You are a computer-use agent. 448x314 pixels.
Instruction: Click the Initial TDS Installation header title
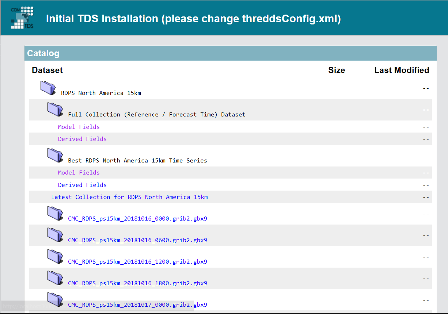click(193, 19)
